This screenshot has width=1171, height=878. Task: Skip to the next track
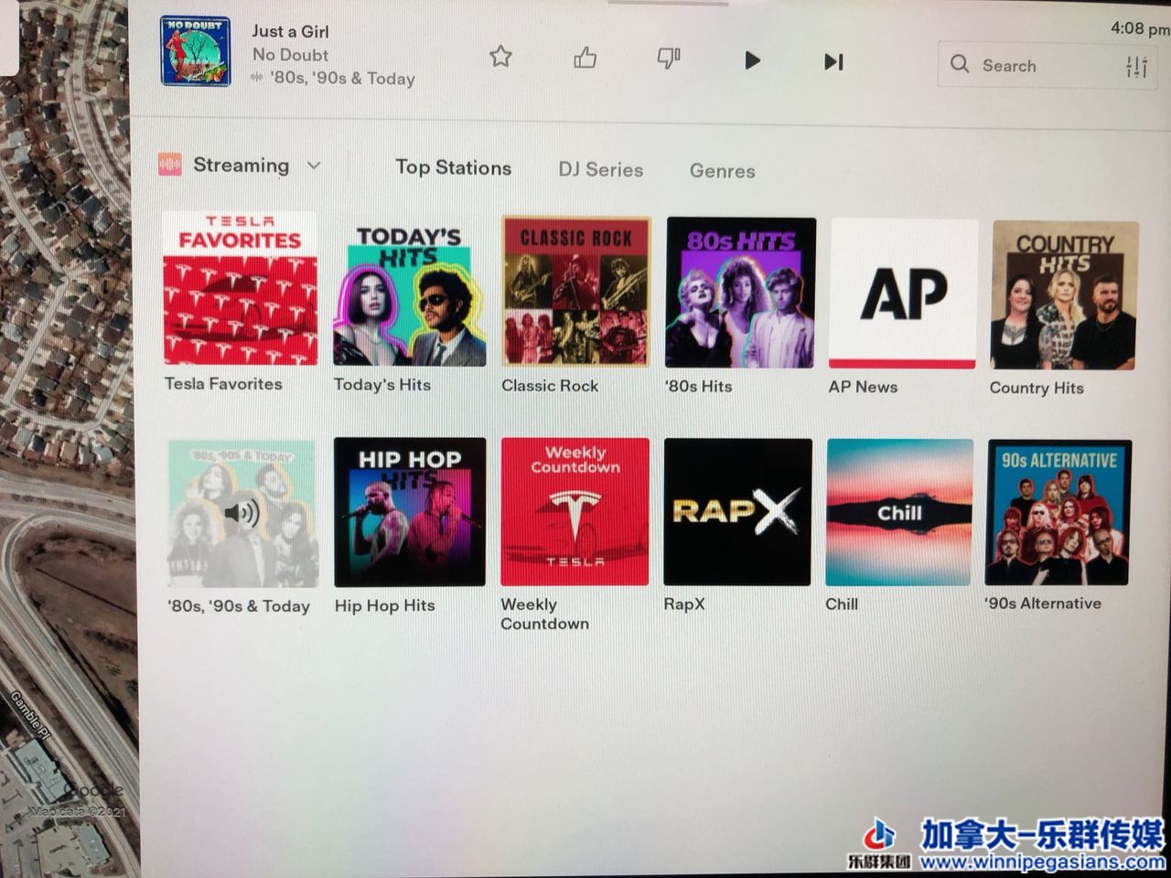(x=833, y=61)
